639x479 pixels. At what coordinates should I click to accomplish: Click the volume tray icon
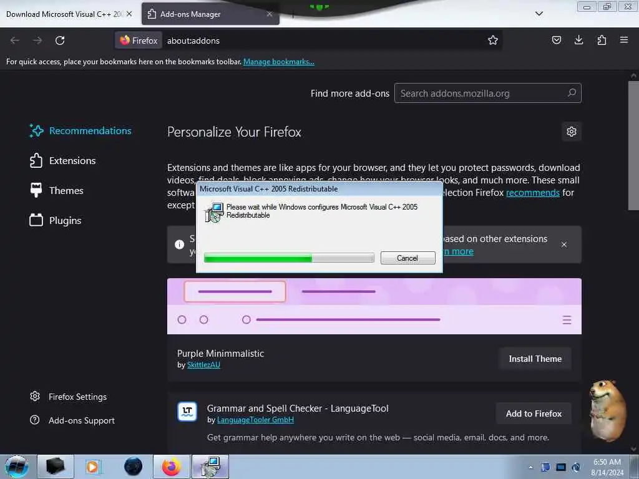(576, 467)
